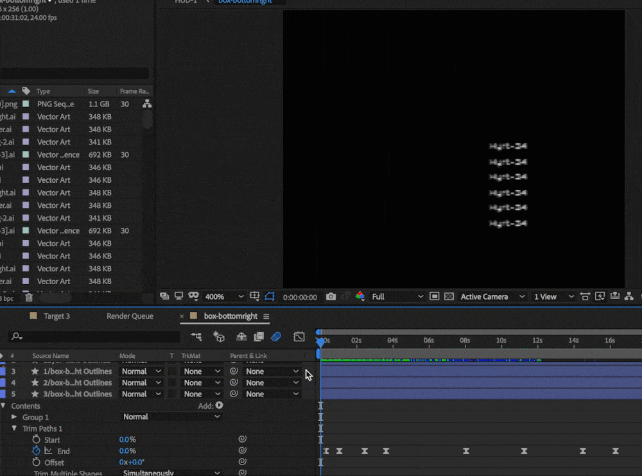
Task: Click the 0:00:00:00 timecode in viewer
Action: 300,297
